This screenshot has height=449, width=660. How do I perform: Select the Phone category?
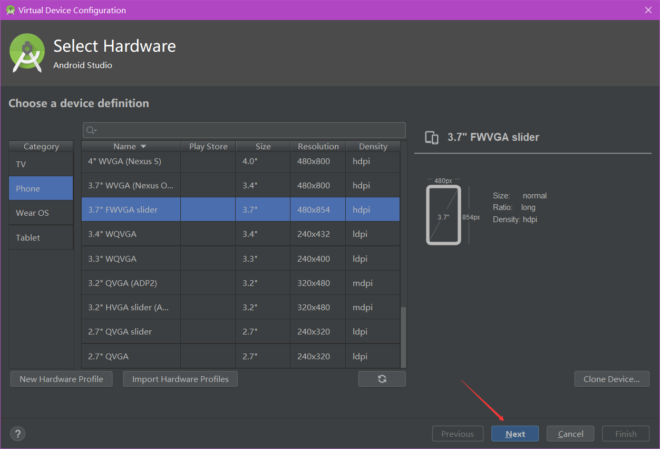tap(41, 188)
